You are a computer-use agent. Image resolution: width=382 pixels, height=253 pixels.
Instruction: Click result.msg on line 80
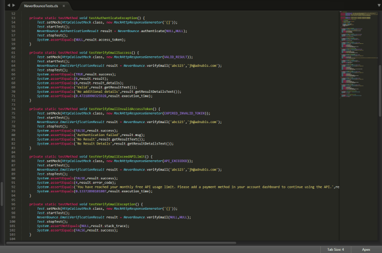point(132,135)
